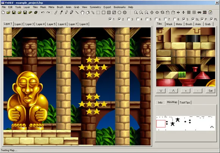The image size is (220, 153).
Task: Open the View menu
Action: [x=85, y=7]
